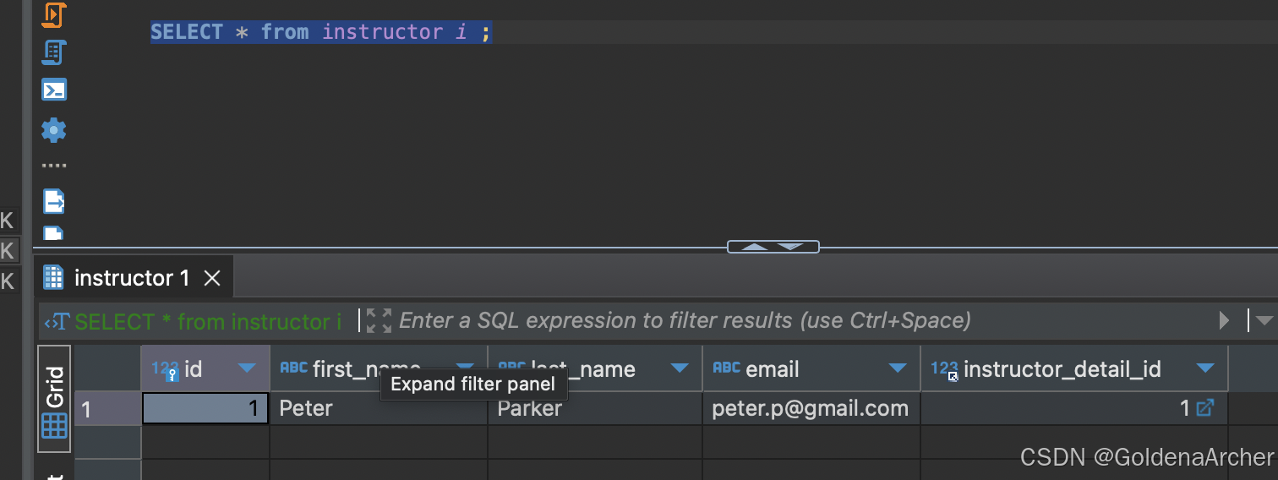Expand the instructor_detail_id column dropdown
This screenshot has width=1278, height=480.
[1206, 368]
